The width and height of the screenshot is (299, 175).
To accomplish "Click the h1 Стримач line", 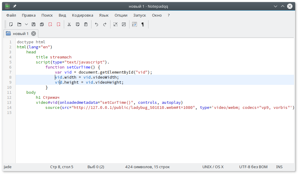I will tap(48, 98).
